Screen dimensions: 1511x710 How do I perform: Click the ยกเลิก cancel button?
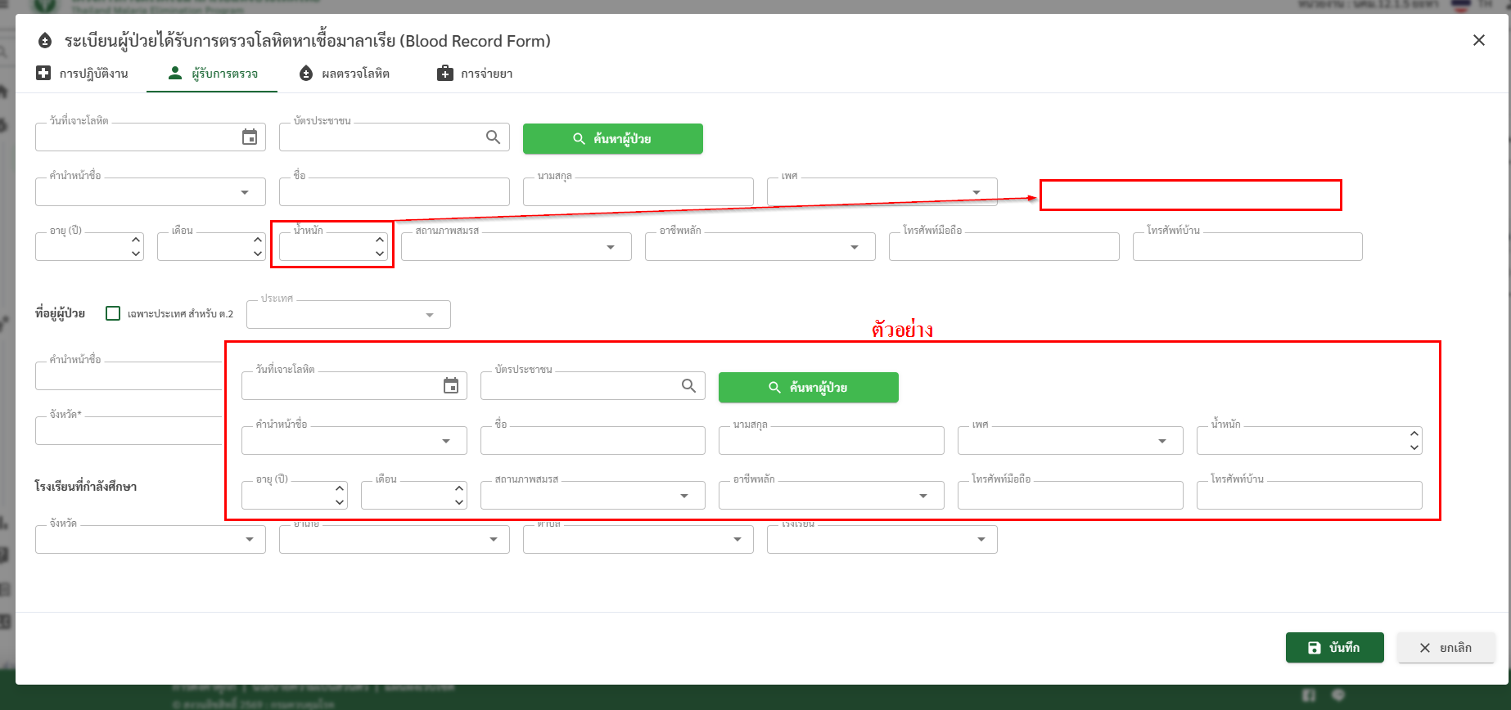coord(1446,648)
